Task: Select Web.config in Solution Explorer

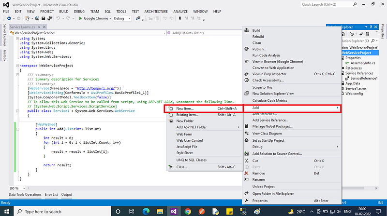Action: pyautogui.click(x=354, y=94)
